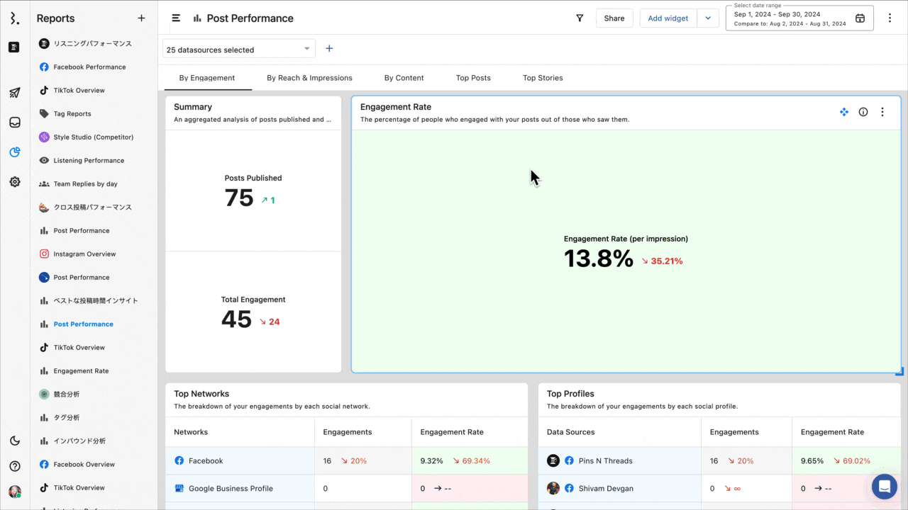Switch to the Top Posts tab

coord(473,78)
